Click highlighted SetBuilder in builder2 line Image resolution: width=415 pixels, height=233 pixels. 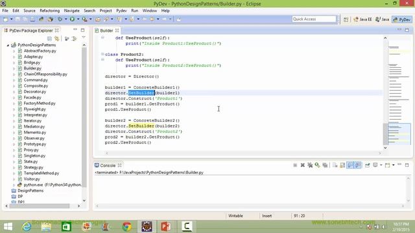[x=141, y=126]
